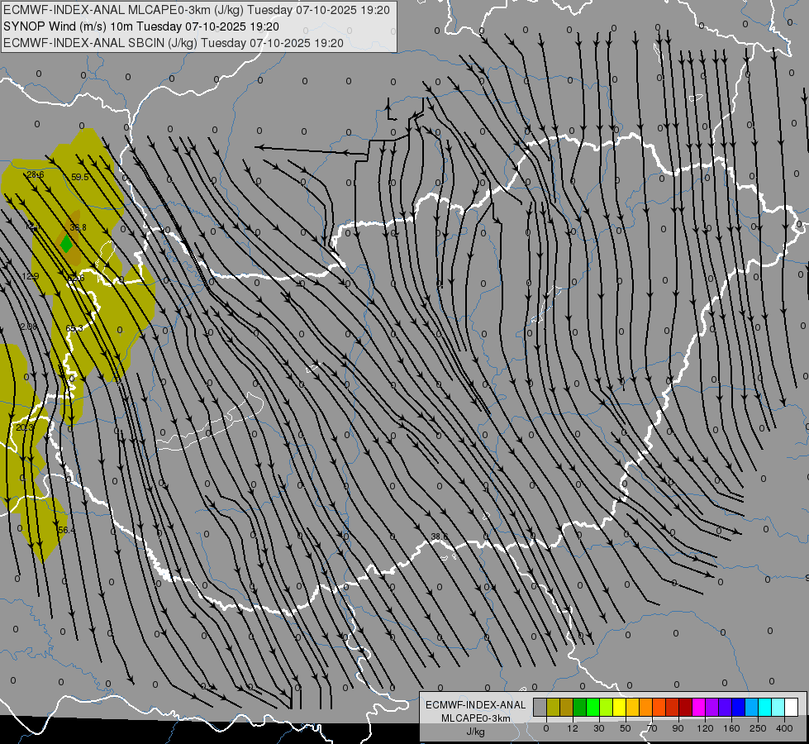Click the legend tick value 160
Screen dimensions: 809x744
[x=731, y=728]
